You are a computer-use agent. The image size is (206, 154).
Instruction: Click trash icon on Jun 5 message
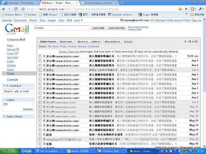[x=44, y=61]
